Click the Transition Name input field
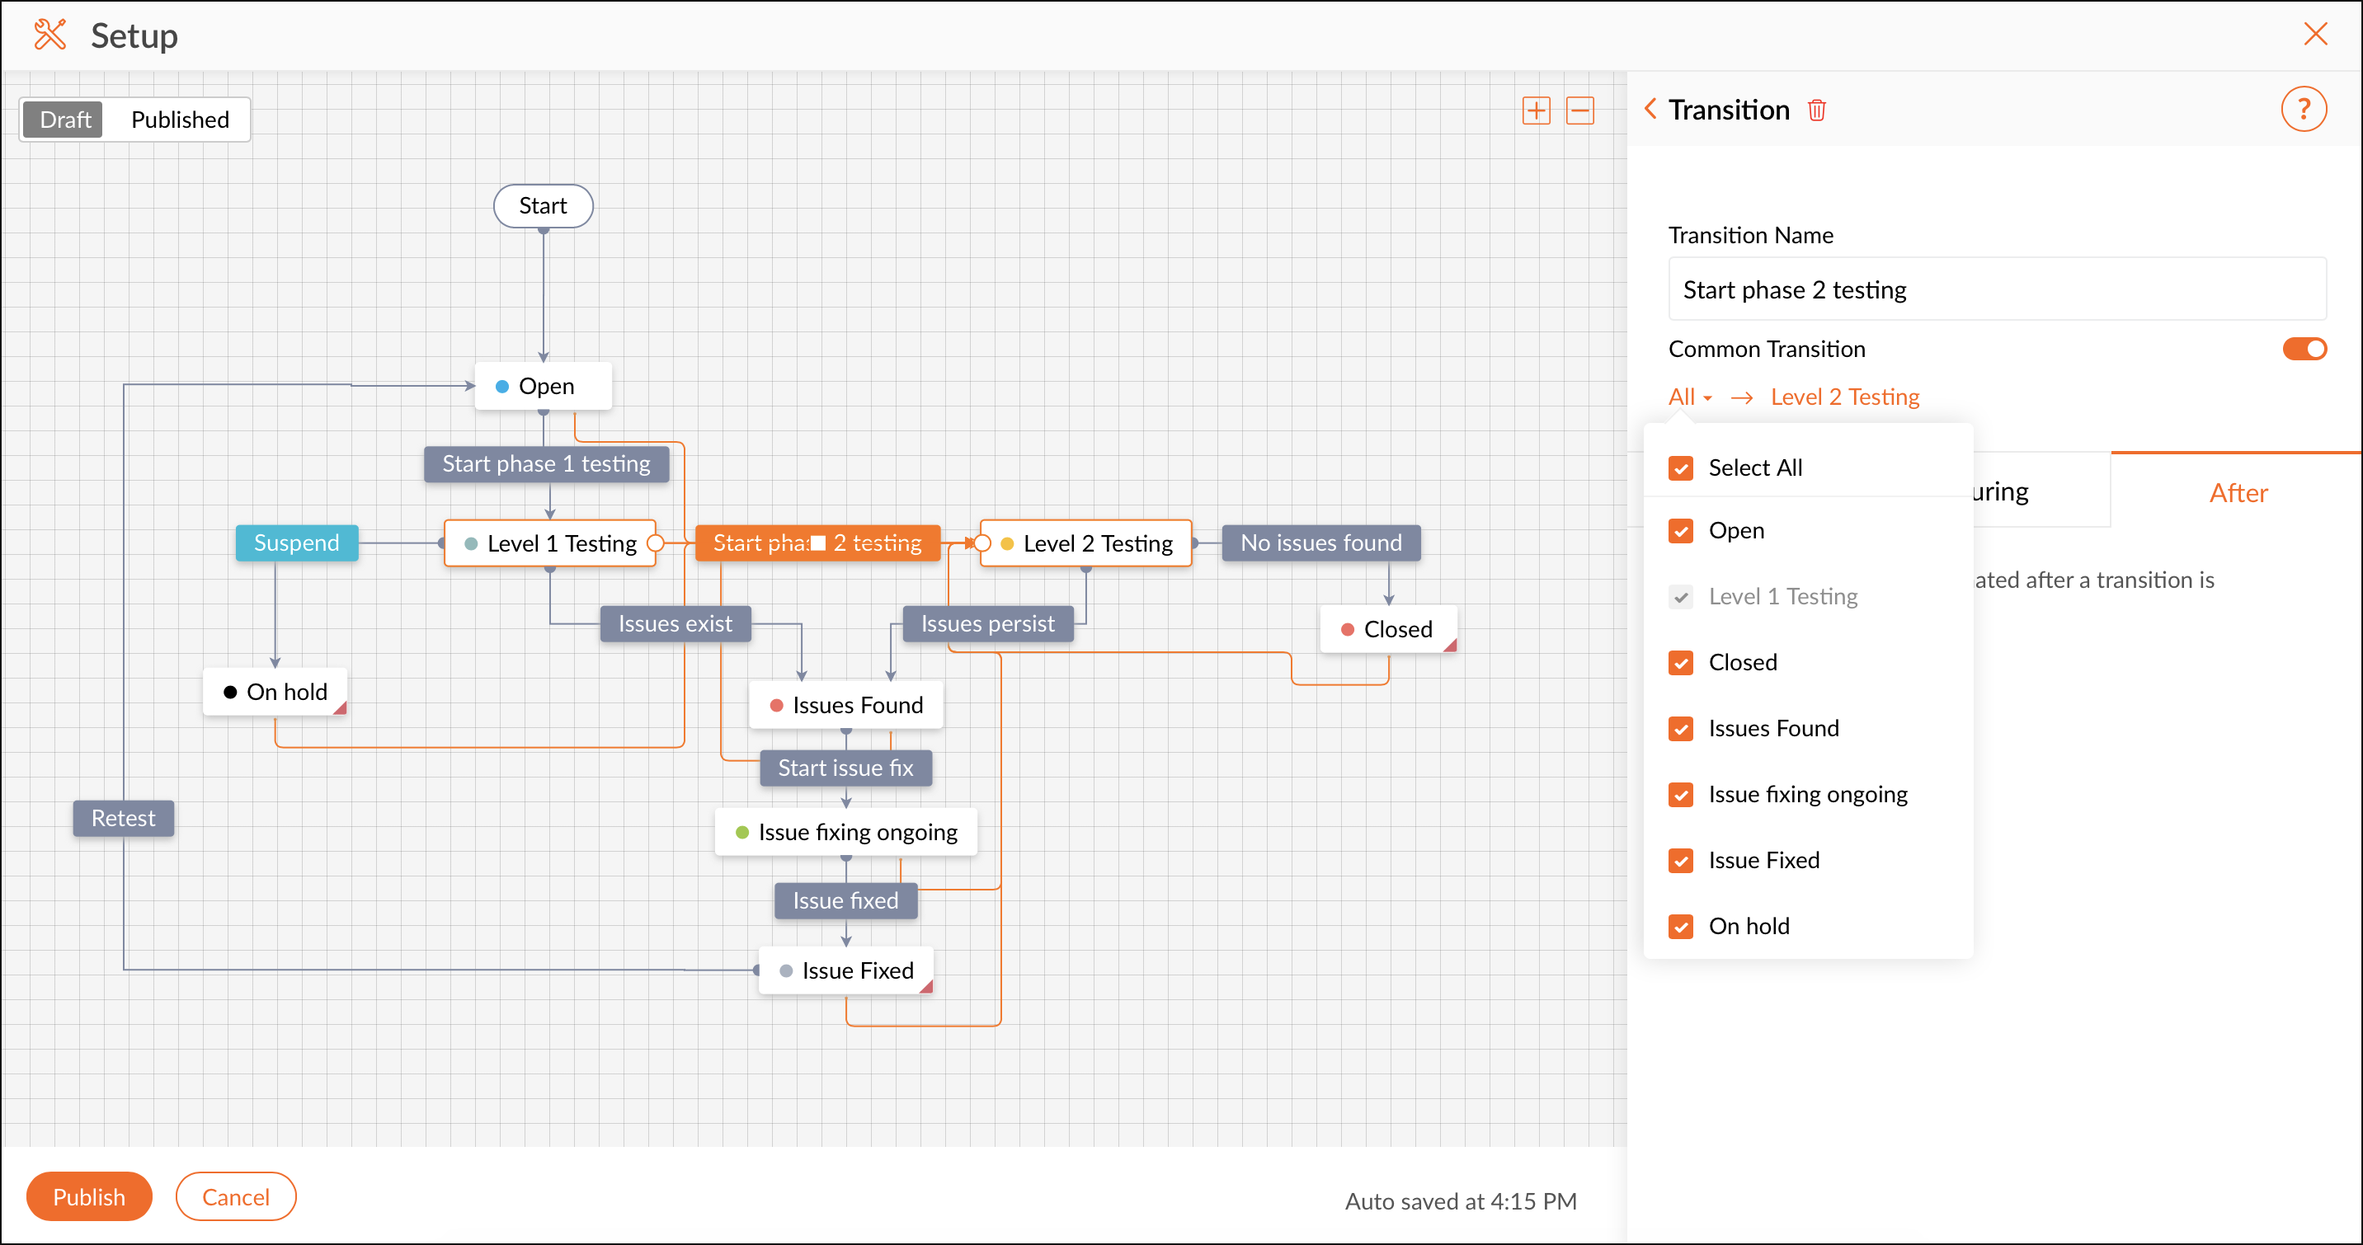Image resolution: width=2363 pixels, height=1245 pixels. pos(1996,289)
